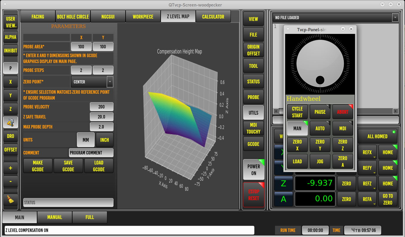Click MAKE GCODE button
Viewport: 405px width, 237px height.
coord(38,166)
